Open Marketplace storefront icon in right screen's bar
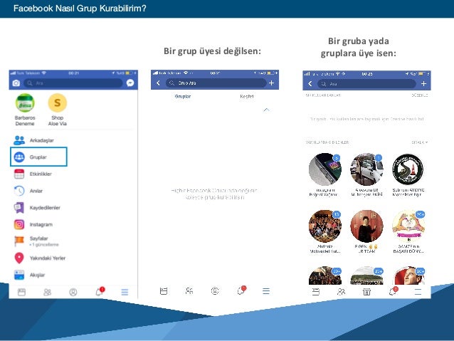The image size is (454, 341). [x=366, y=292]
